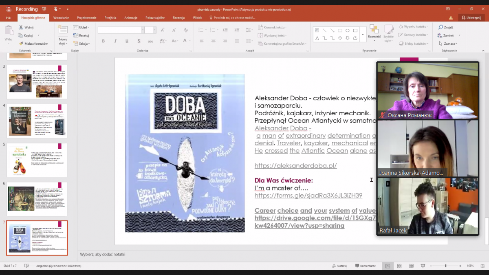Click the Wytnij (cut) scissors icon
Screen dimensions: 489x275
tap(21, 27)
